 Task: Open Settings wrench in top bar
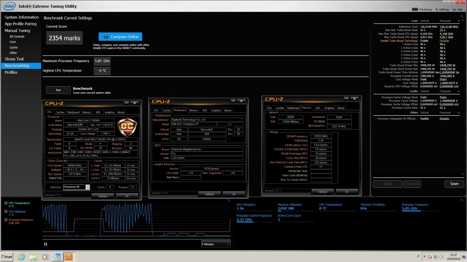[442, 10]
